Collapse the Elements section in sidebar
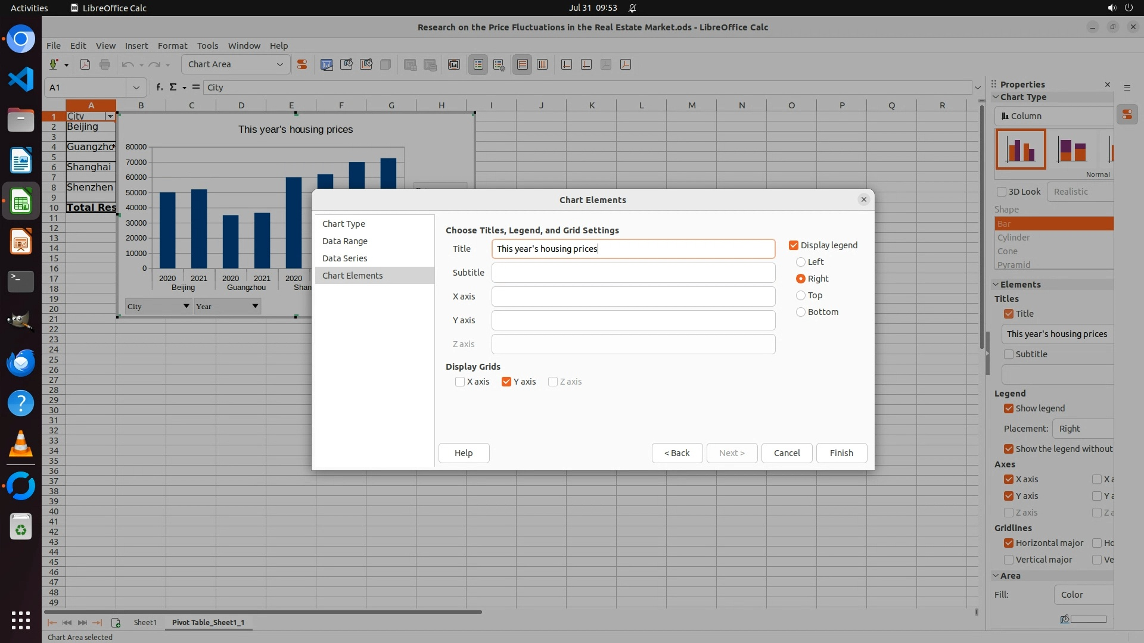 click(996, 285)
